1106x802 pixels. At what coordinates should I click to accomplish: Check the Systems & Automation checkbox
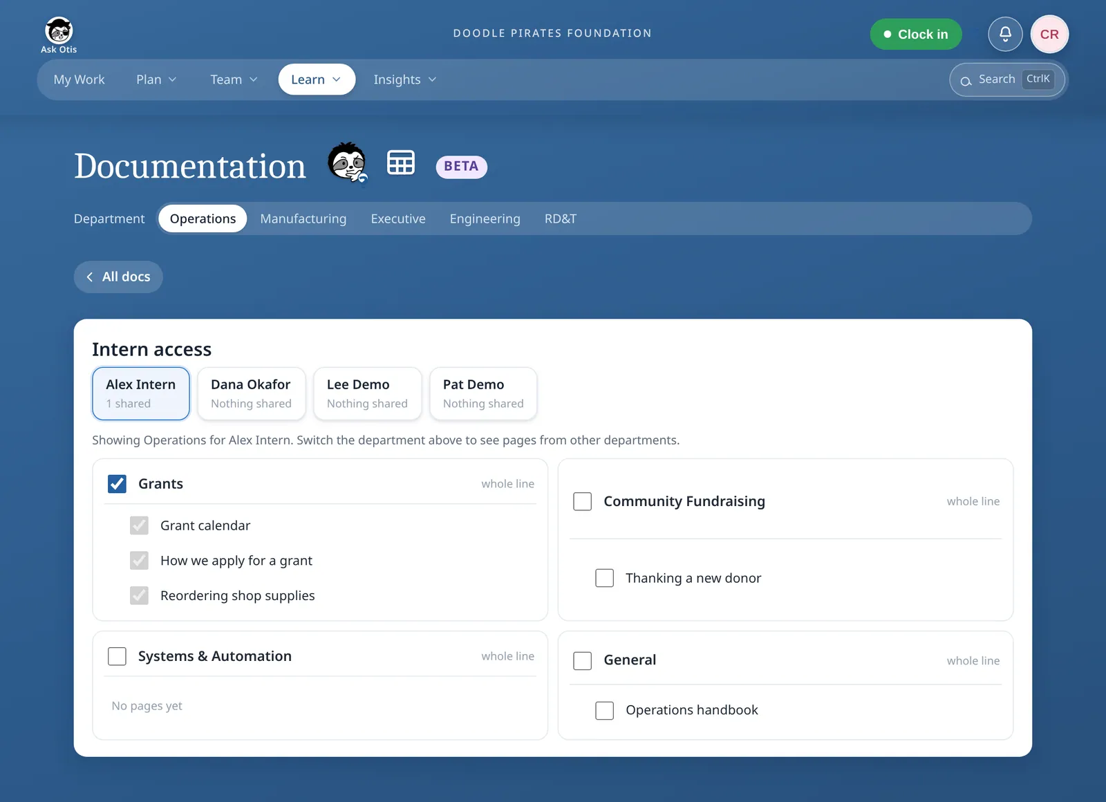click(118, 656)
